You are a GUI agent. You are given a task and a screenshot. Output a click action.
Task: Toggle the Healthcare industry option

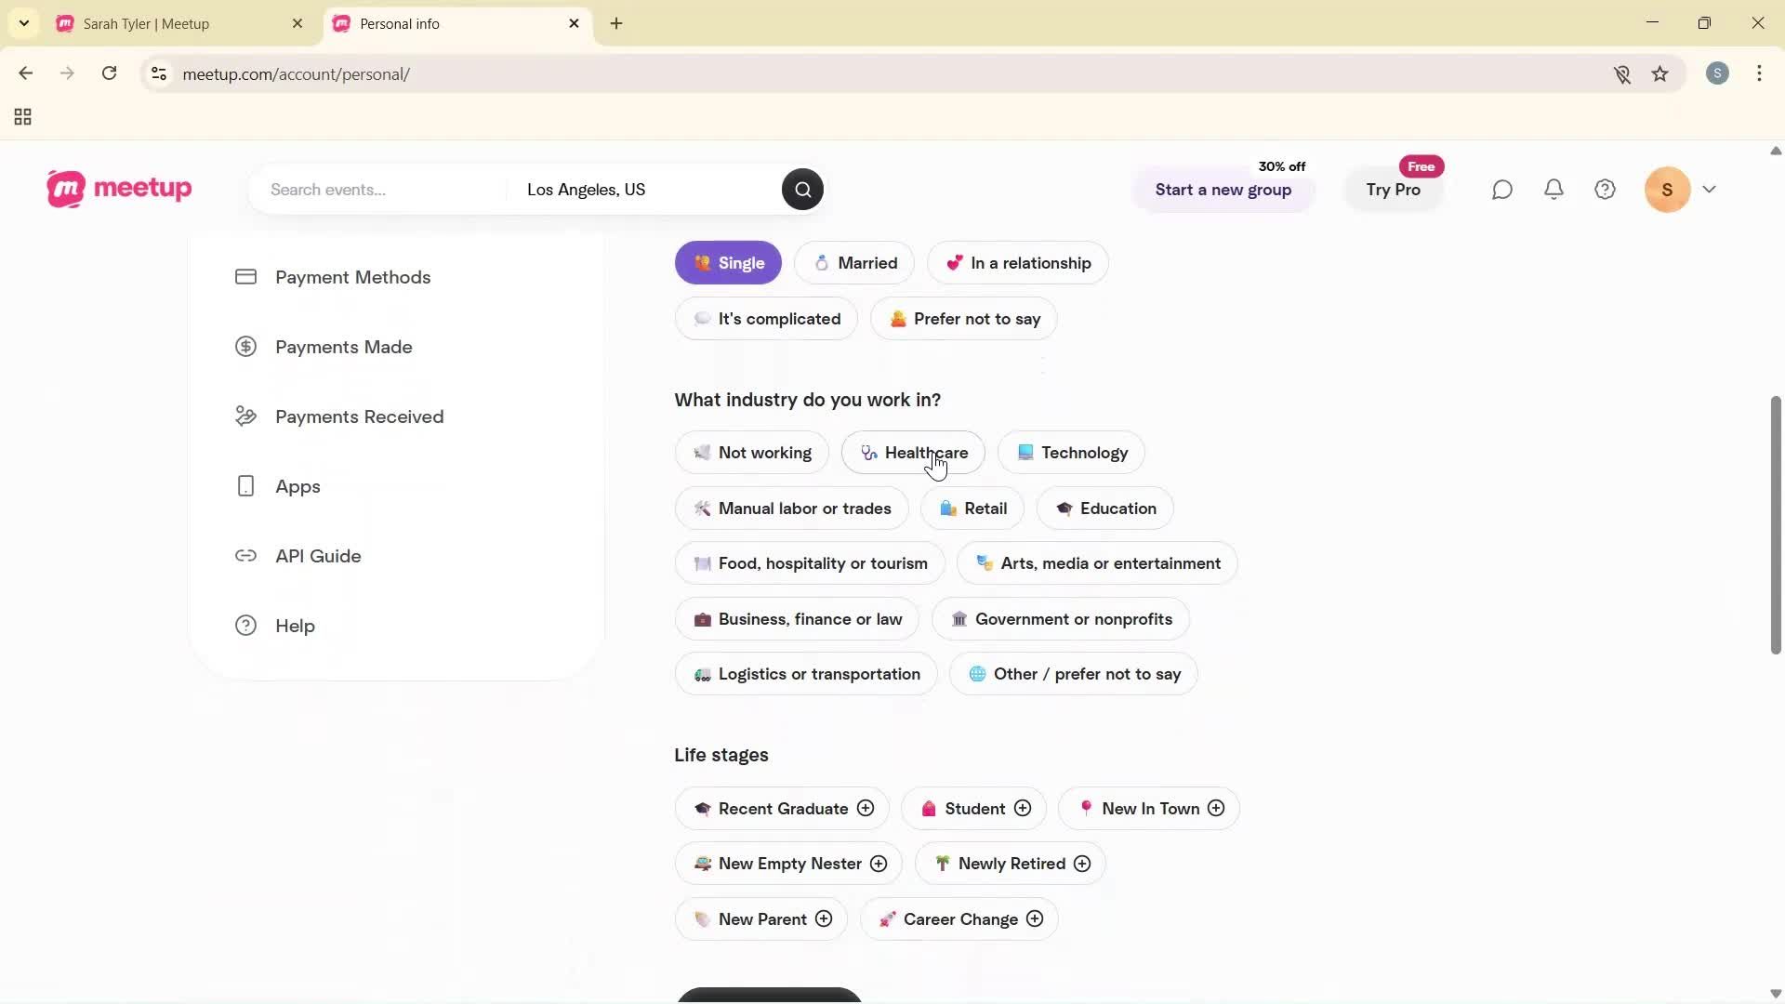(912, 453)
